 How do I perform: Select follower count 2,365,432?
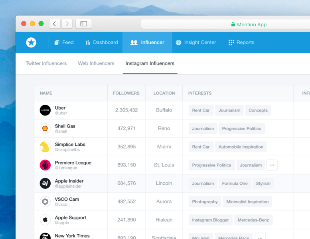tap(126, 110)
